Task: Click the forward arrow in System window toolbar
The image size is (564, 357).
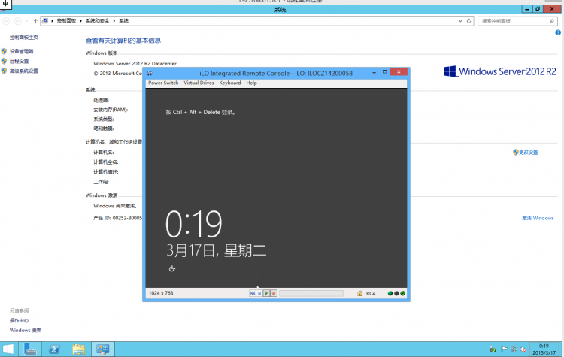Action: pos(17,21)
